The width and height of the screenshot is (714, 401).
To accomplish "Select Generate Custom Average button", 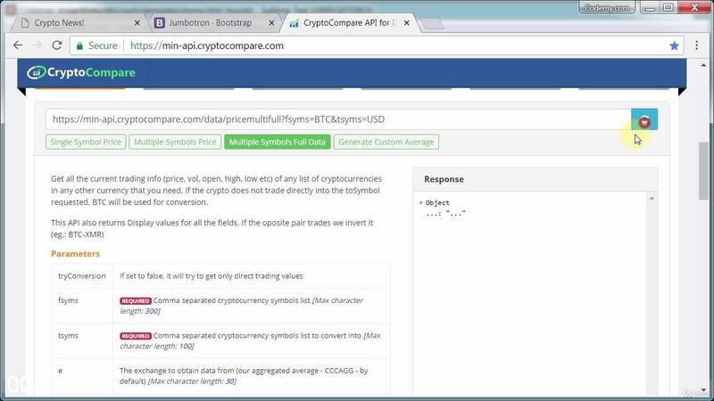I will click(386, 142).
